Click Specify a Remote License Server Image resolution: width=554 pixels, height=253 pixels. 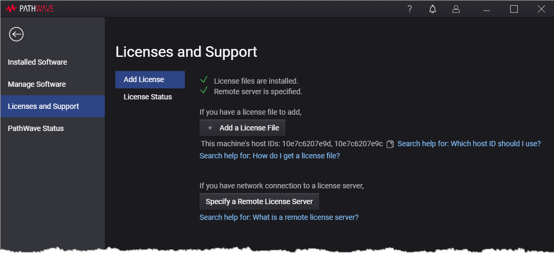(x=259, y=201)
